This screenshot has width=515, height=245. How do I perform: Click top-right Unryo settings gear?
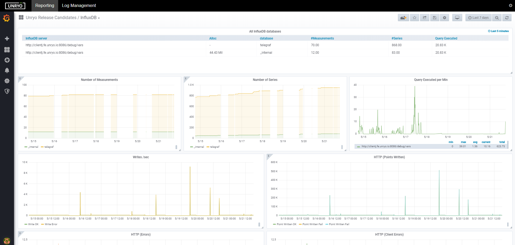510,5
